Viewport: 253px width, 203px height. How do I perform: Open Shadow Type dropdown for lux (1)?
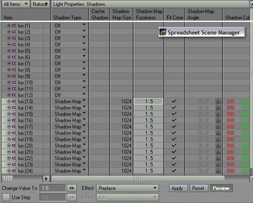point(84,25)
